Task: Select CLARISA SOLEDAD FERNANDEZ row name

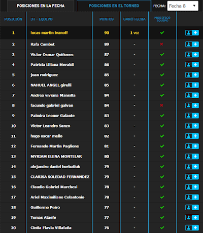Action: tap(60, 177)
